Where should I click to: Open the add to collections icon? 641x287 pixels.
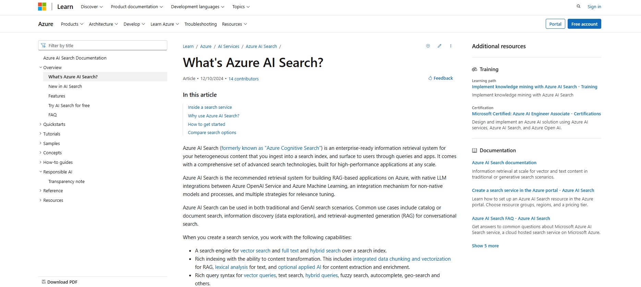(428, 45)
